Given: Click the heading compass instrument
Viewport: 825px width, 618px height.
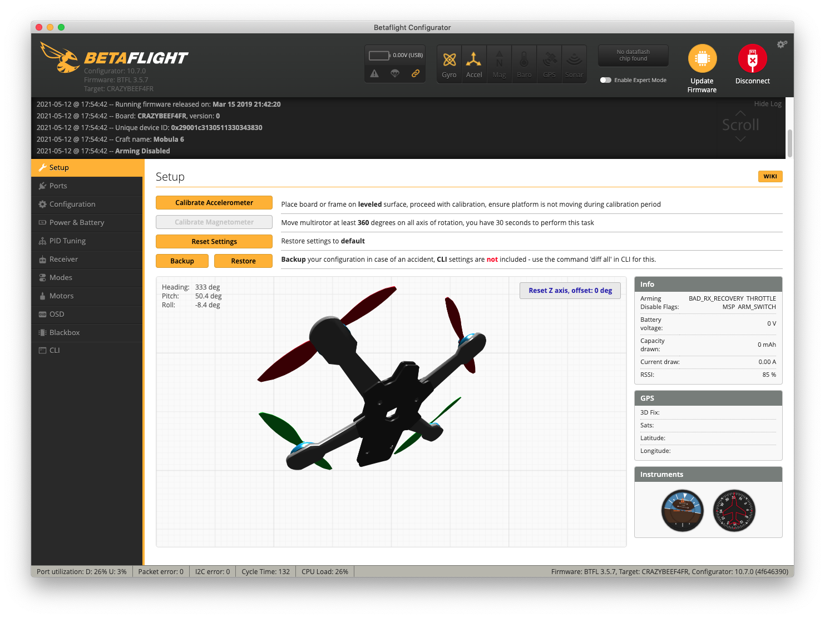Looking at the screenshot, I should tap(734, 511).
